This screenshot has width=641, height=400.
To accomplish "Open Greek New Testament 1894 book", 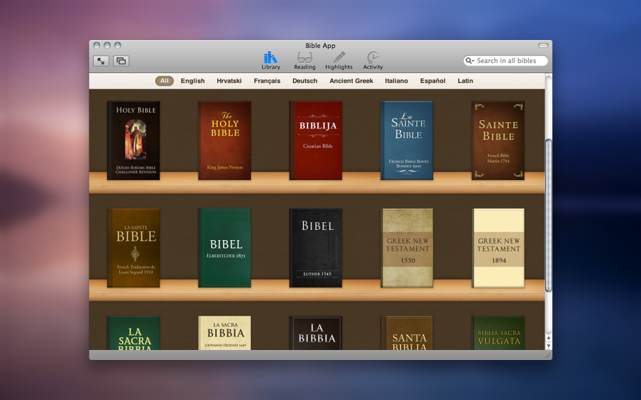I will pos(498,247).
